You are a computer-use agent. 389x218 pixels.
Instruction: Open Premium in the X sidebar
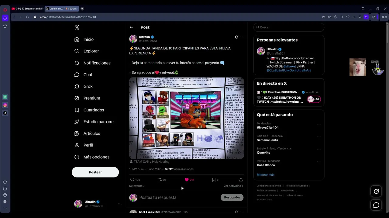click(87, 98)
